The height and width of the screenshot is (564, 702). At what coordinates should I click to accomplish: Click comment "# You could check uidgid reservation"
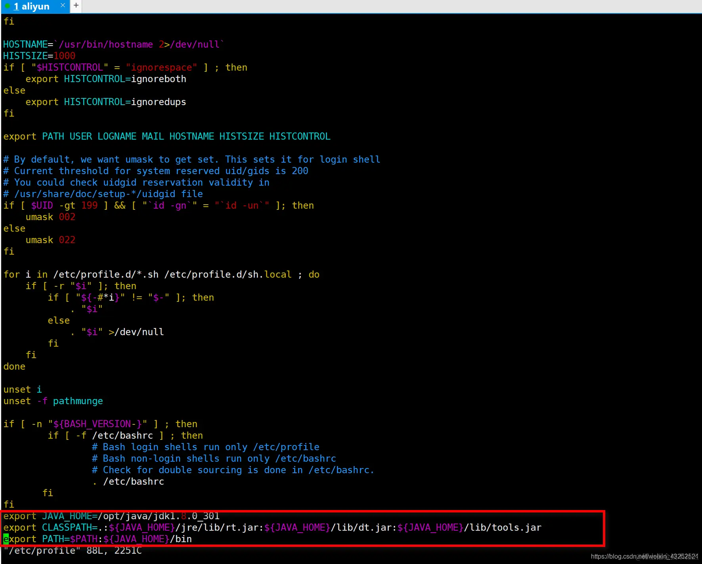(x=136, y=182)
